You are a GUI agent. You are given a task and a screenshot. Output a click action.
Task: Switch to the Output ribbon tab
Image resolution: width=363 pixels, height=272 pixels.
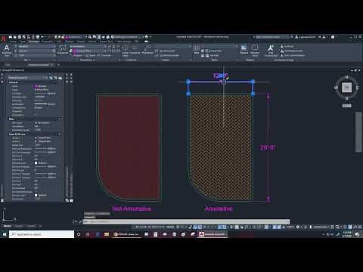click(x=81, y=42)
